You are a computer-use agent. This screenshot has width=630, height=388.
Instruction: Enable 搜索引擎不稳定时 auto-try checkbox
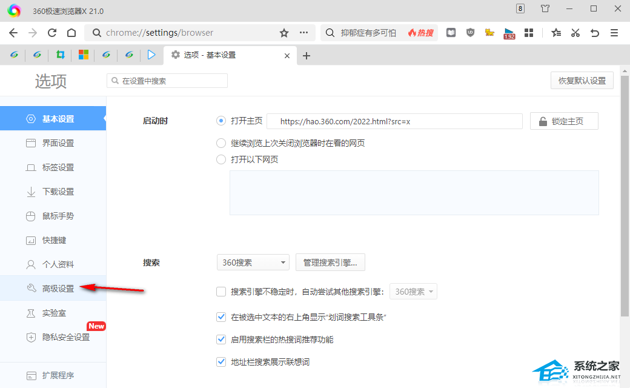[x=221, y=292]
